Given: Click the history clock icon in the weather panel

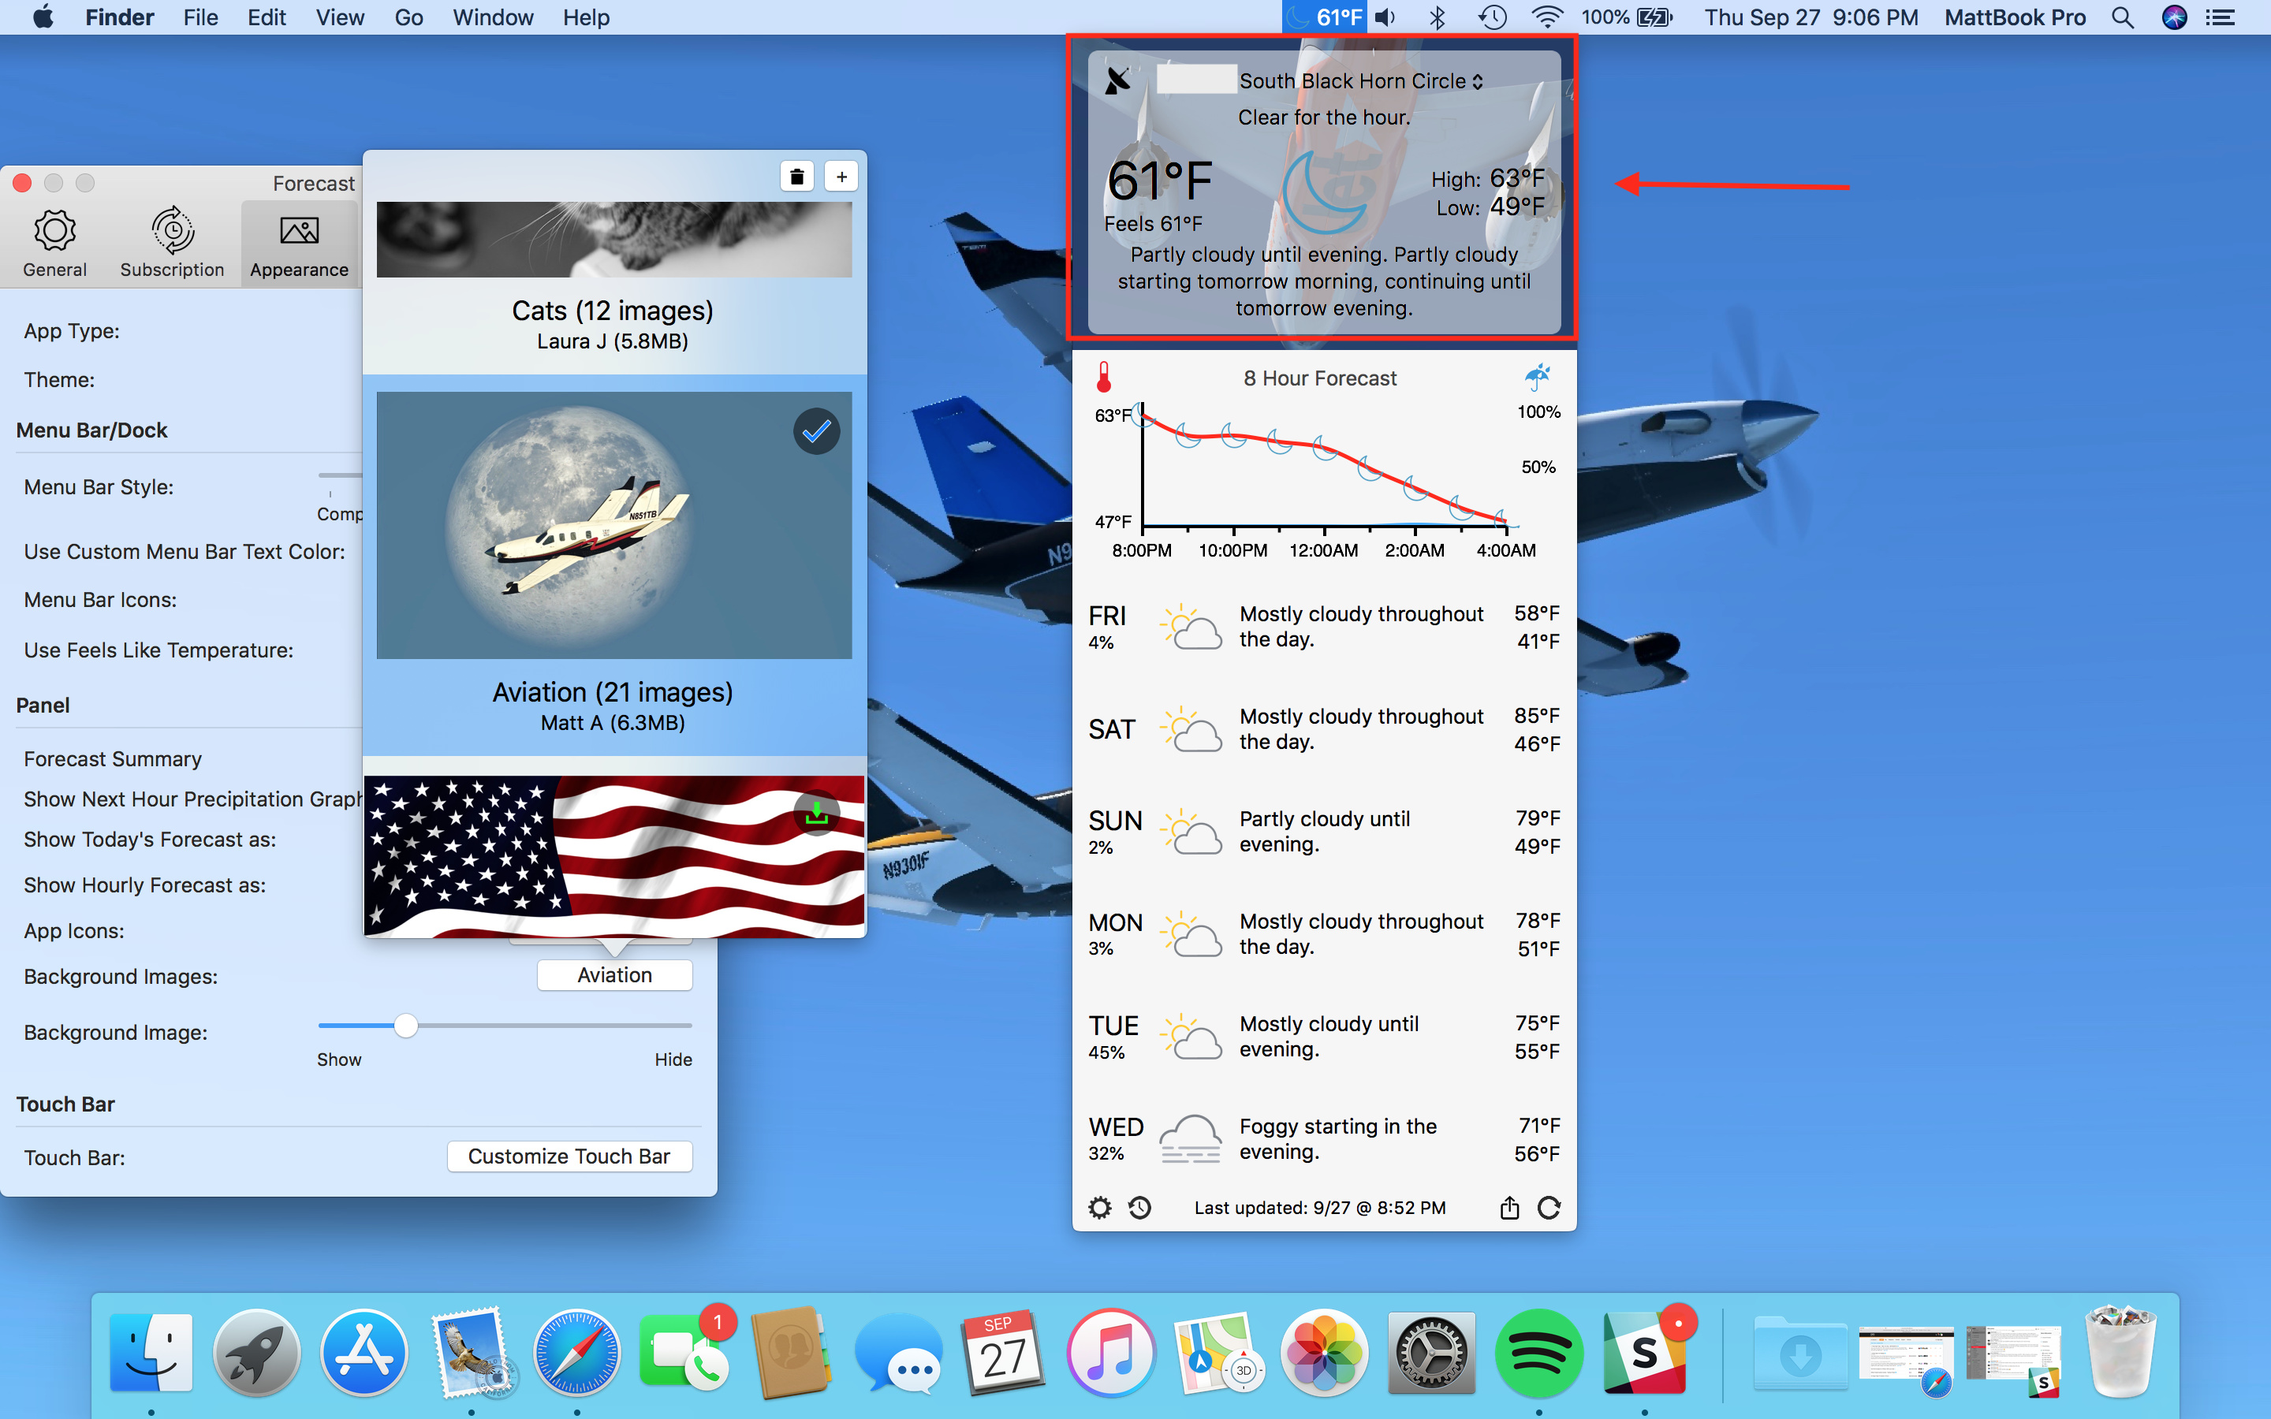Looking at the screenshot, I should point(1140,1208).
